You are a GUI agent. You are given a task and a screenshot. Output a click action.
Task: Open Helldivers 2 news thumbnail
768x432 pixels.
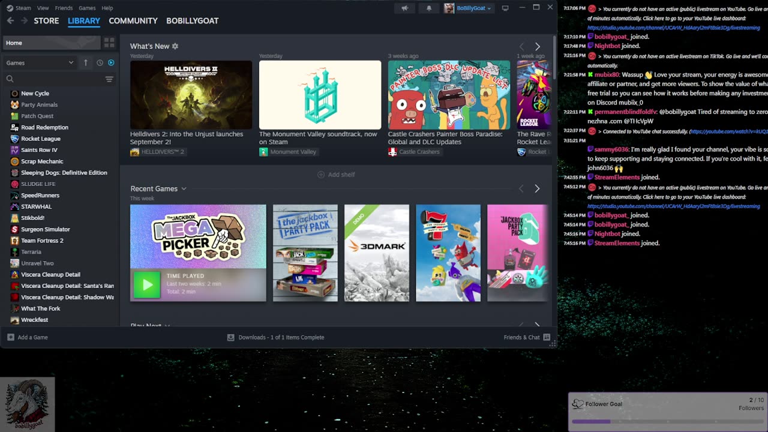(x=191, y=95)
